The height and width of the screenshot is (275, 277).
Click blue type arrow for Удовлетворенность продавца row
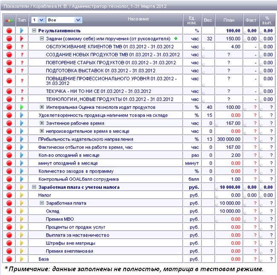coord(22,115)
